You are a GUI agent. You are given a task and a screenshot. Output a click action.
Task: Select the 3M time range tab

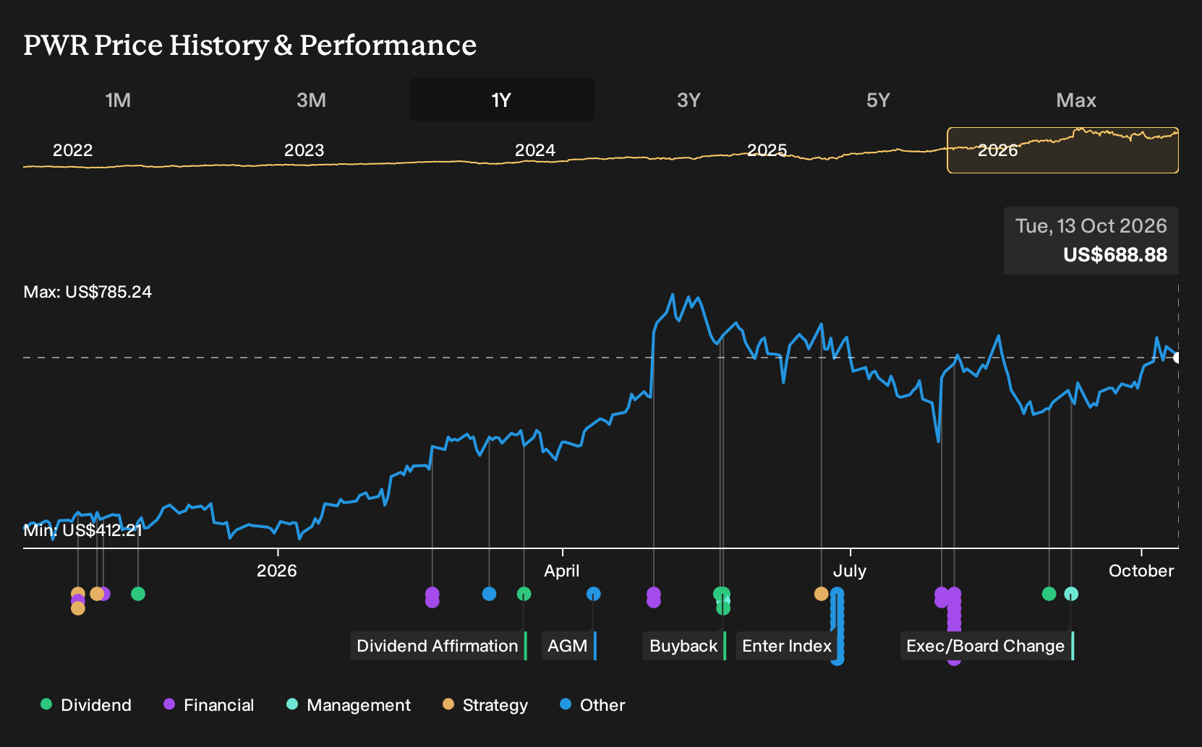pos(311,100)
